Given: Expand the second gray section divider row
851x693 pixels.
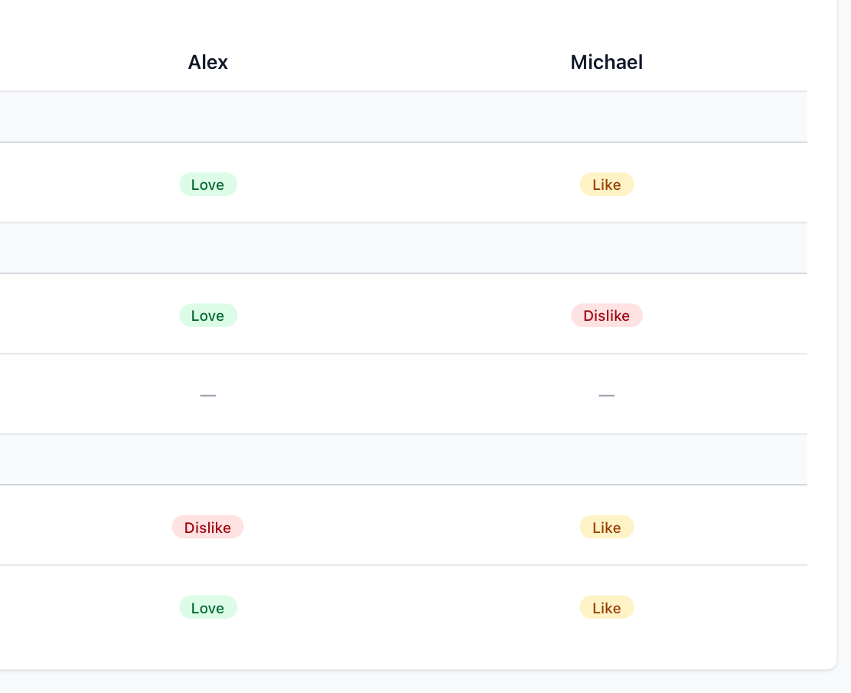Looking at the screenshot, I should 403,247.
